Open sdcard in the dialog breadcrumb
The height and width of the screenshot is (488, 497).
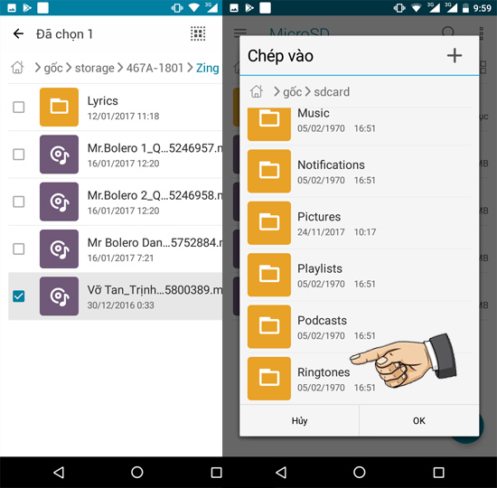pyautogui.click(x=332, y=92)
